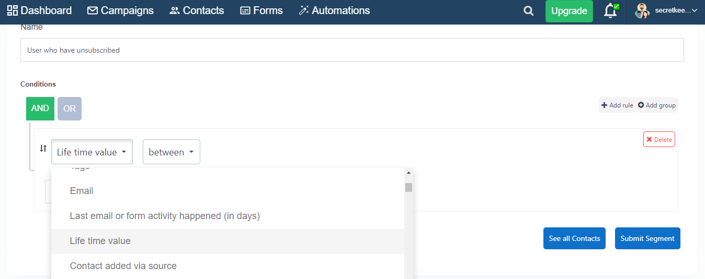Click the Submit Segment button
Image resolution: width=705 pixels, height=279 pixels.
(647, 238)
